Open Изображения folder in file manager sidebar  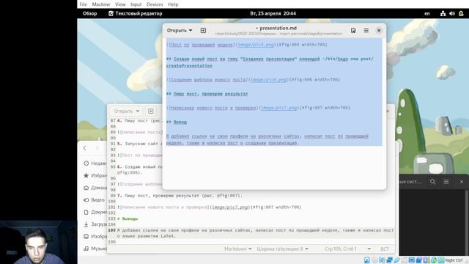[95, 236]
